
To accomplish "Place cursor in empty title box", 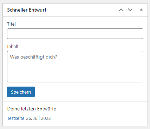I will click(x=75, y=34).
